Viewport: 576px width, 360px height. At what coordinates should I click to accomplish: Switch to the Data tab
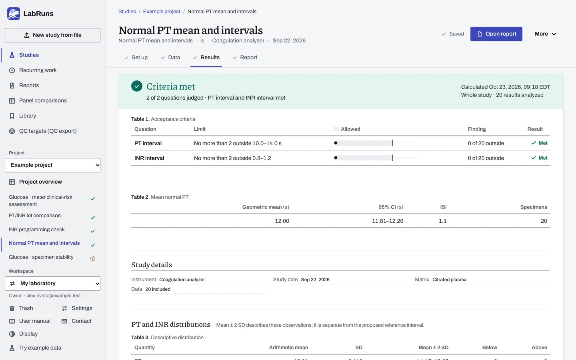170,58
